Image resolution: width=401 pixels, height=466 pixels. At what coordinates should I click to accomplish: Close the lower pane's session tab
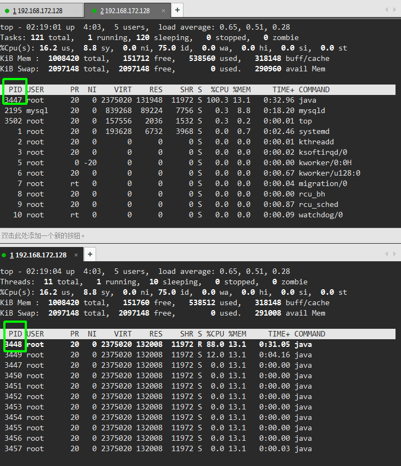pos(76,255)
